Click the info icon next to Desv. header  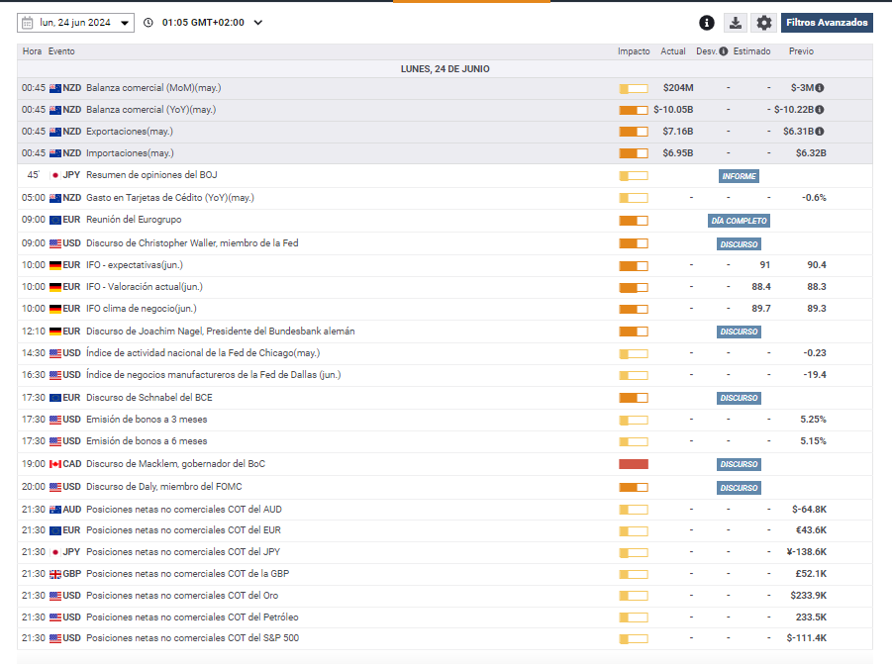pyautogui.click(x=724, y=51)
